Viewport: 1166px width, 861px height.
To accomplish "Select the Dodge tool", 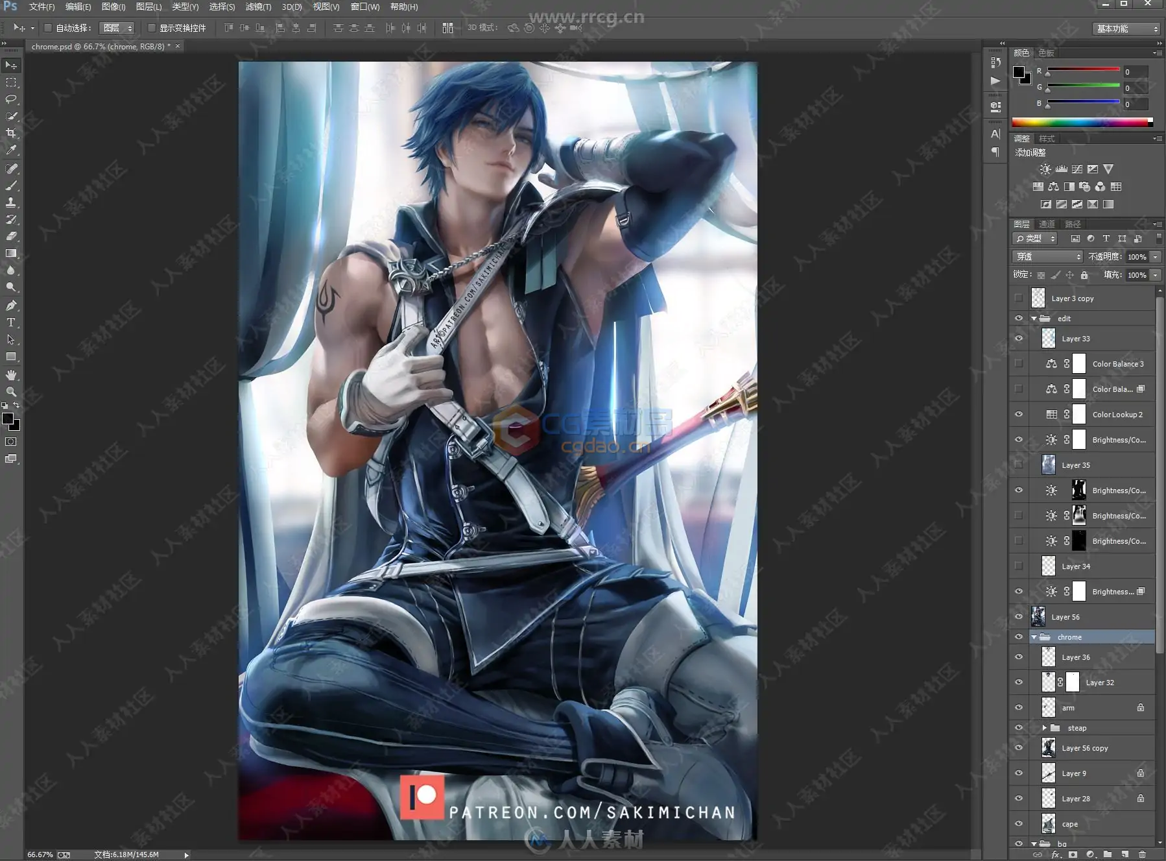I will click(11, 287).
